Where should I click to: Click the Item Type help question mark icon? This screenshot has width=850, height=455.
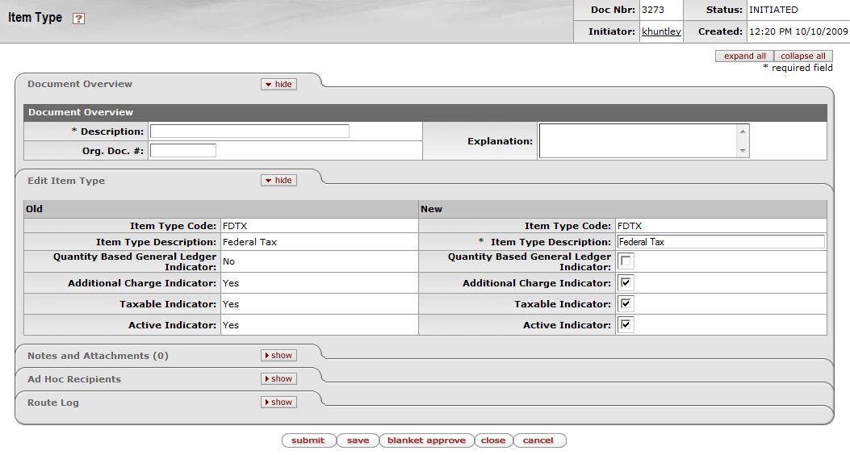point(78,19)
